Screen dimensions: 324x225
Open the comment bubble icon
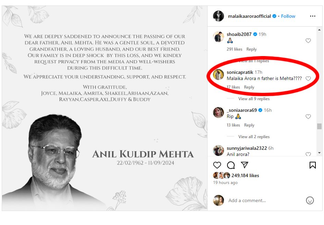pos(231,165)
